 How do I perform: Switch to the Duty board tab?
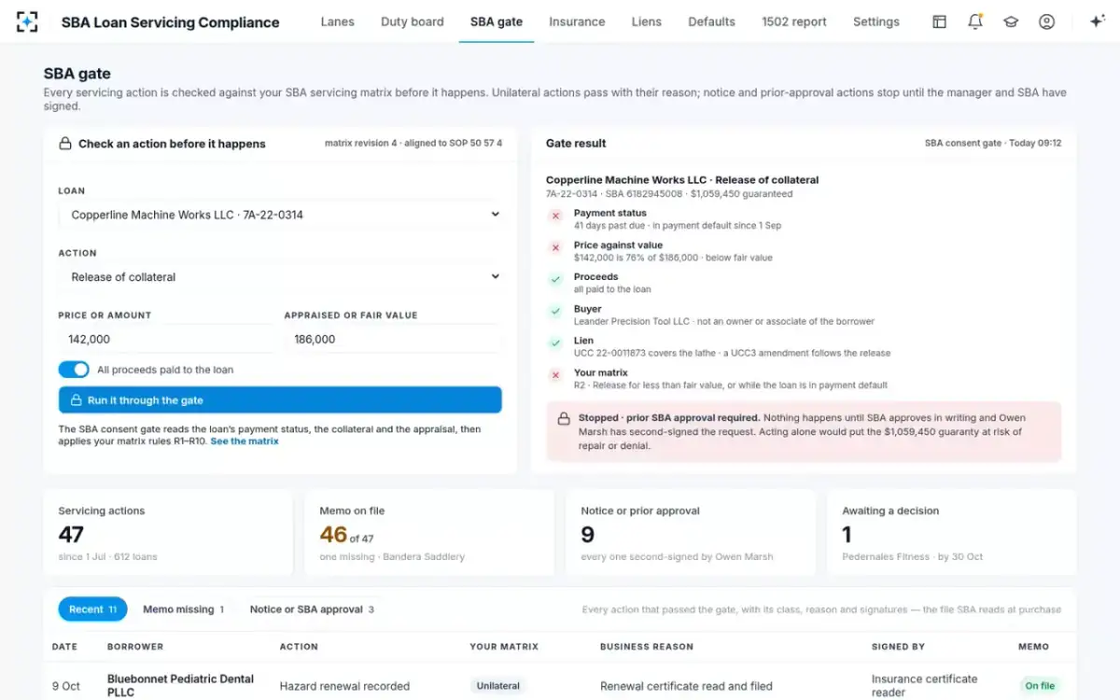(x=413, y=21)
